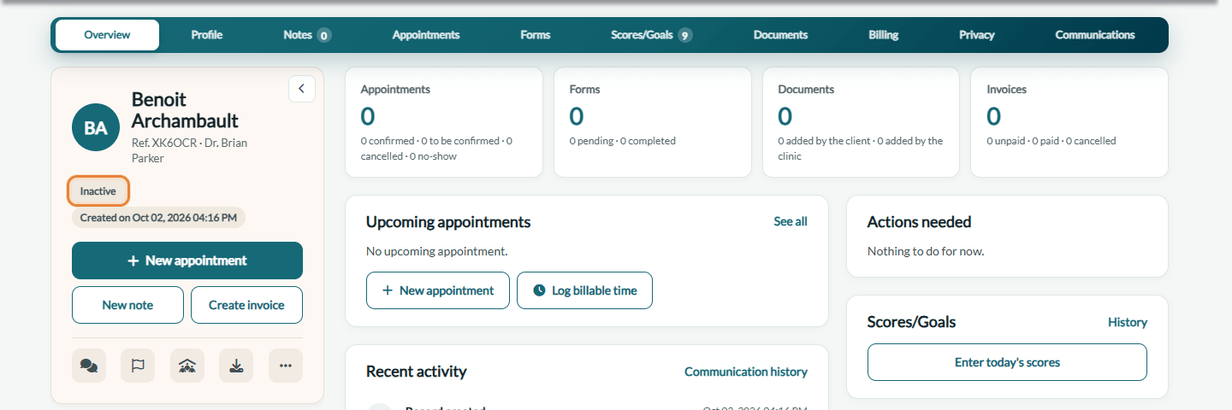The image size is (1232, 410).
Task: Click the New note button
Action: 127,305
